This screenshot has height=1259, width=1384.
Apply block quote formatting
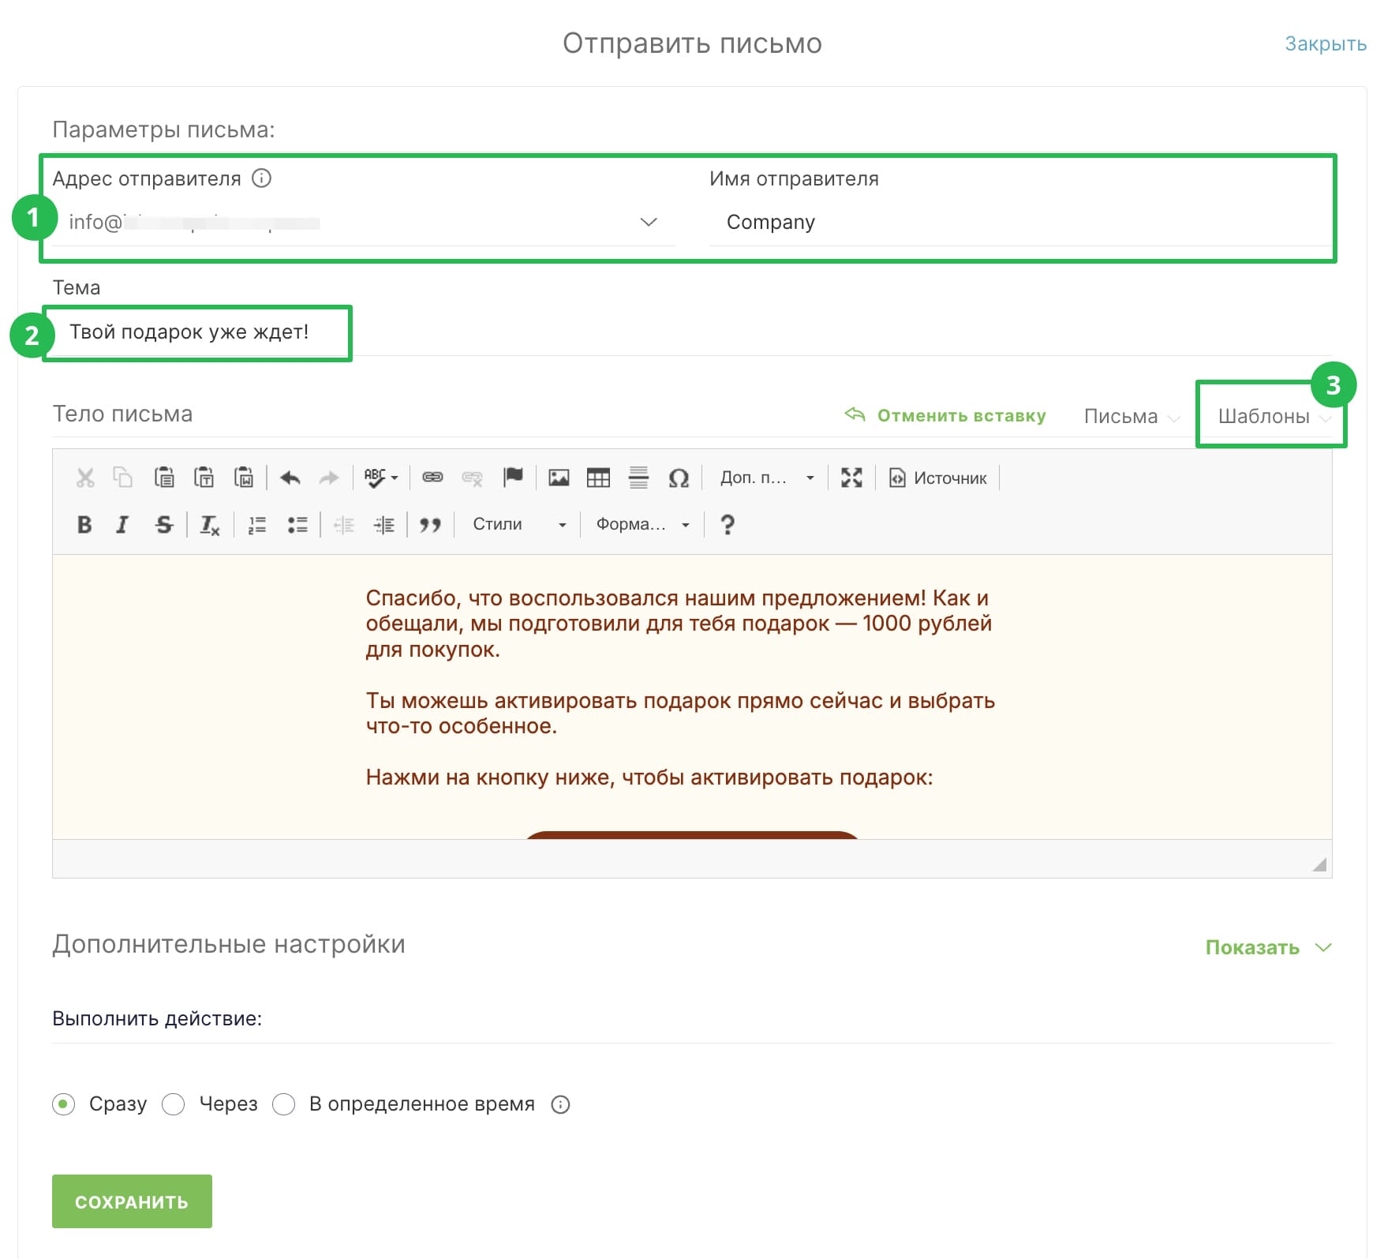[430, 525]
